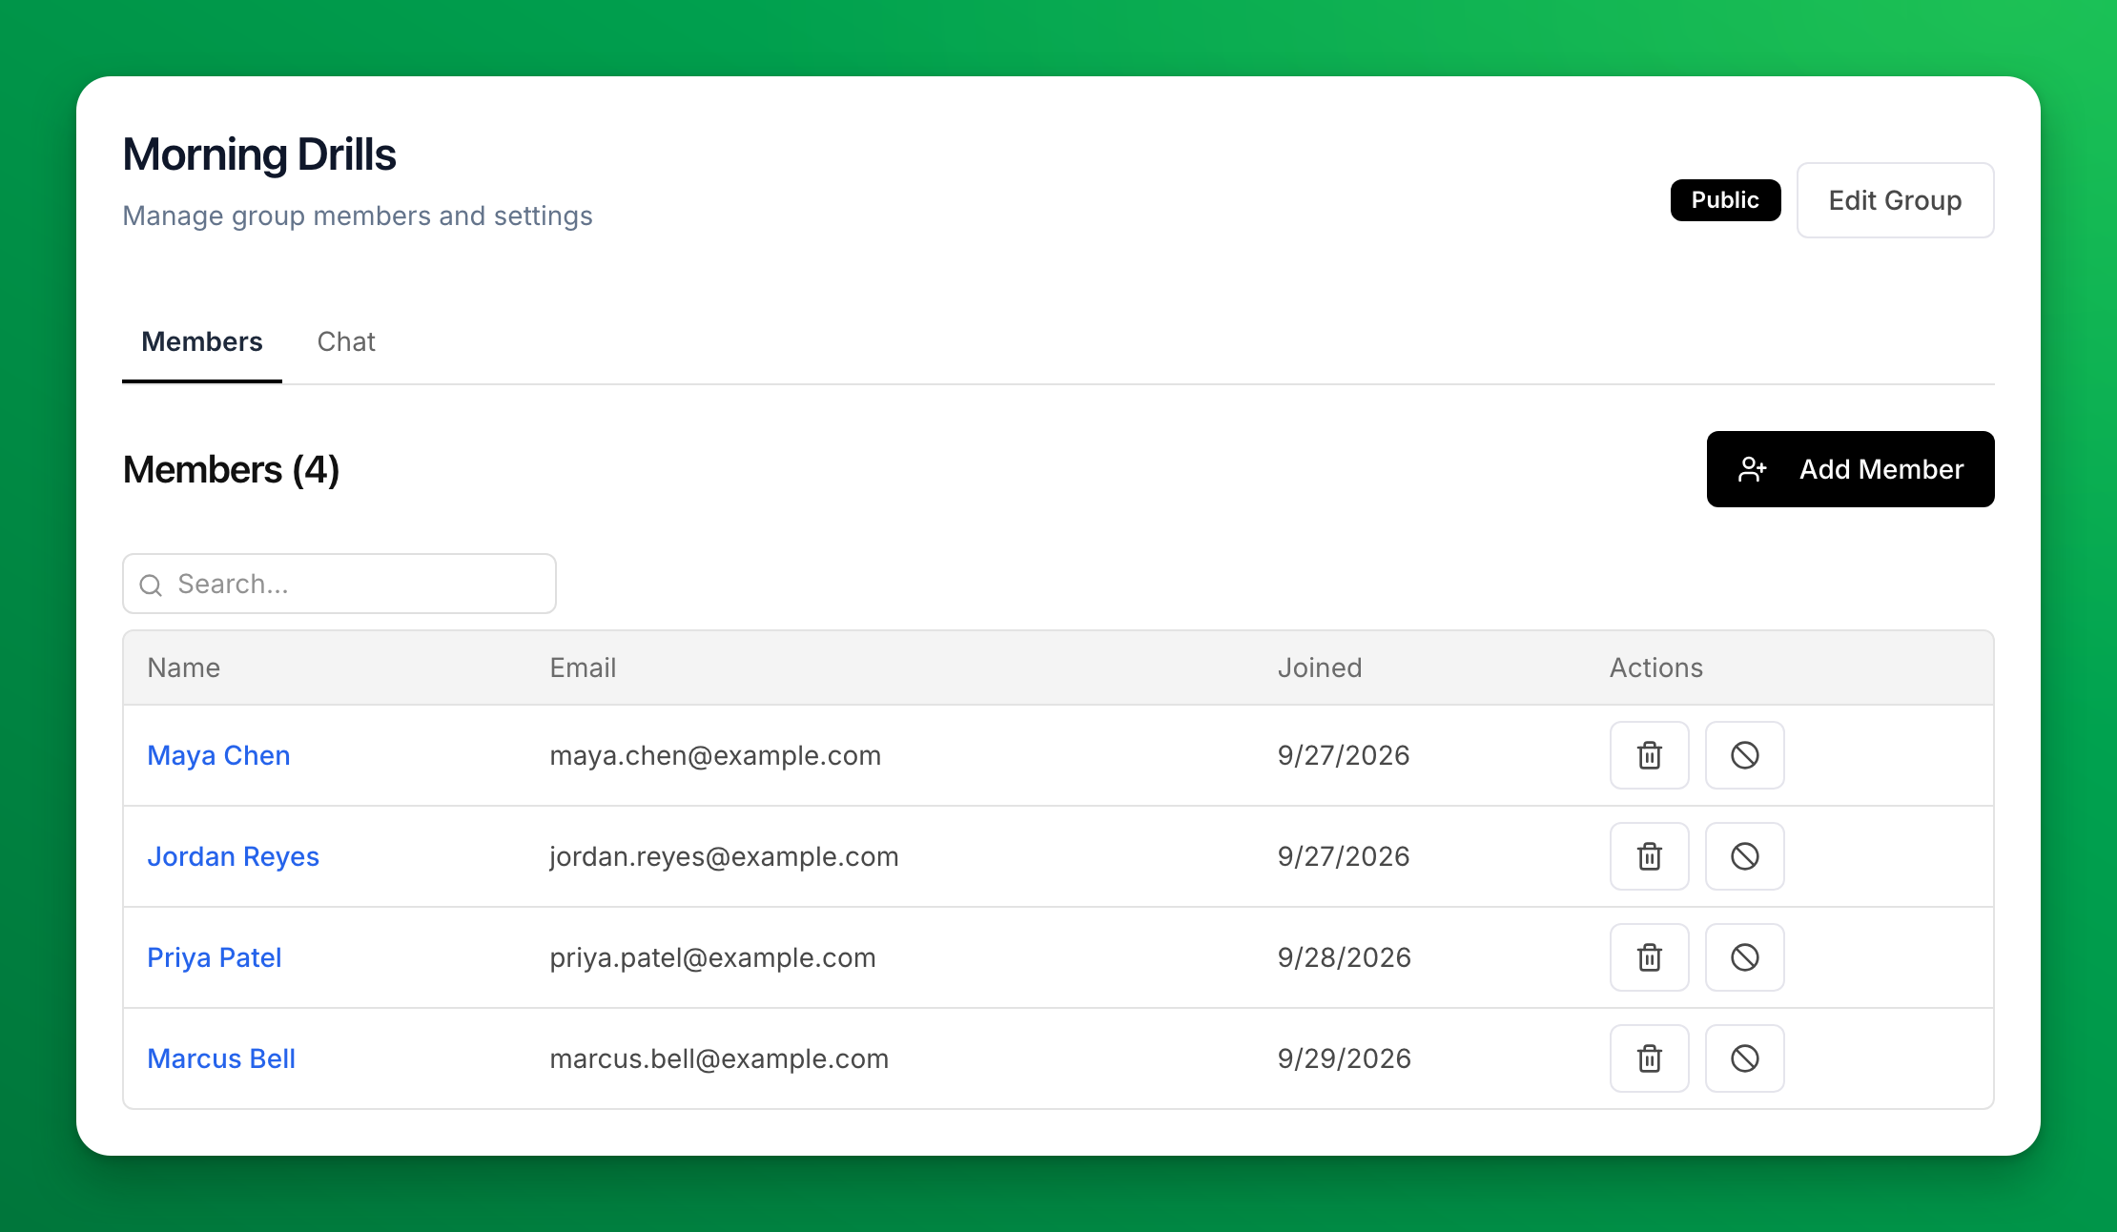
Task: Click the 9/28/2026 joined date
Action: tap(1345, 957)
